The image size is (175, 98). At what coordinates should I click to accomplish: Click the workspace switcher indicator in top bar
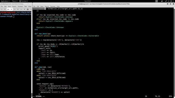(x=157, y=1)
